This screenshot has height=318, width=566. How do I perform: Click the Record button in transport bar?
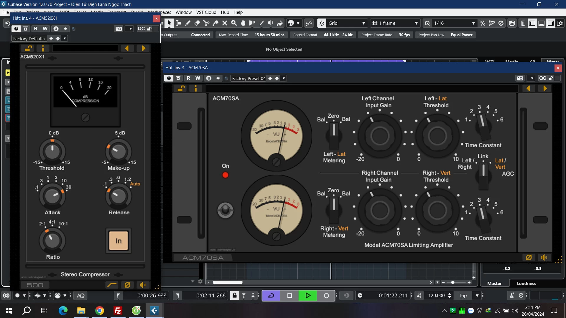click(x=326, y=296)
